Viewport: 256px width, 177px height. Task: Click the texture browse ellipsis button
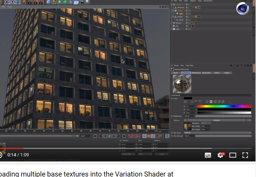tap(249, 120)
